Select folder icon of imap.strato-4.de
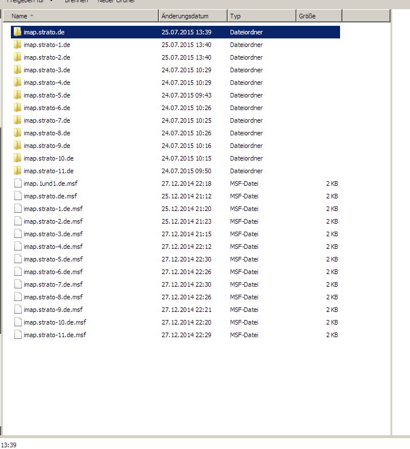Image resolution: width=410 pixels, height=449 pixels. pos(17,82)
